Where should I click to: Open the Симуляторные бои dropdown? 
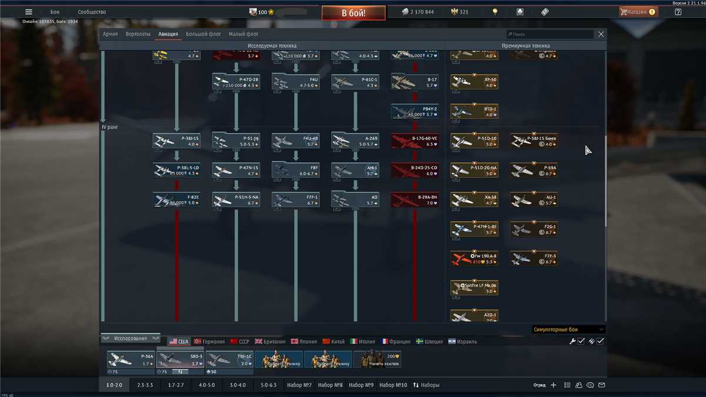(568, 329)
